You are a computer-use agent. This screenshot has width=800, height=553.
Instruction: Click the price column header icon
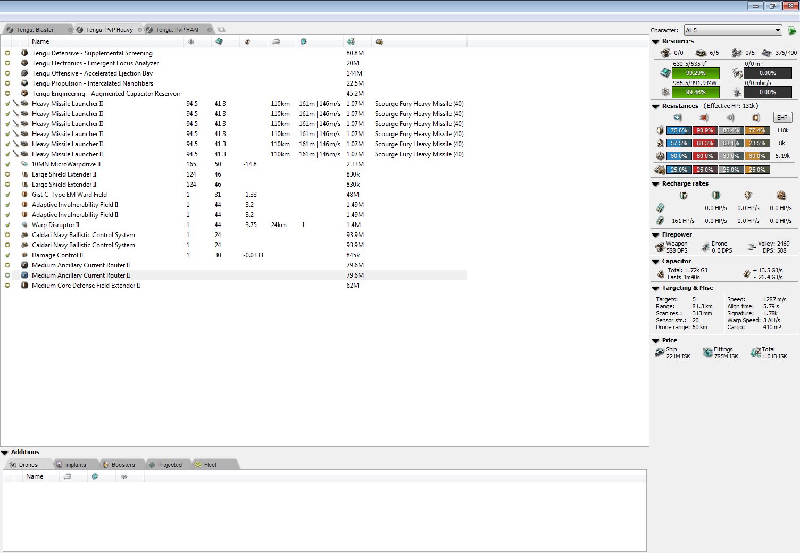(x=351, y=41)
